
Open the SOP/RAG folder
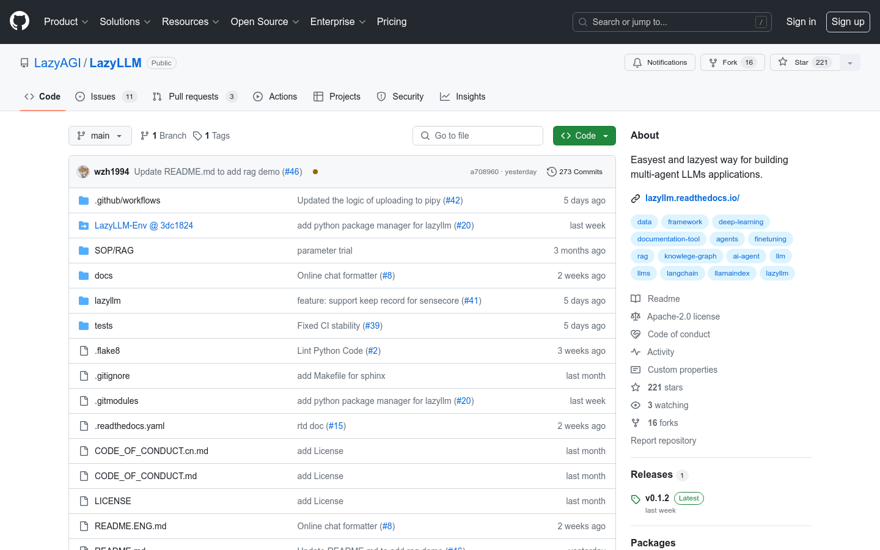(114, 251)
